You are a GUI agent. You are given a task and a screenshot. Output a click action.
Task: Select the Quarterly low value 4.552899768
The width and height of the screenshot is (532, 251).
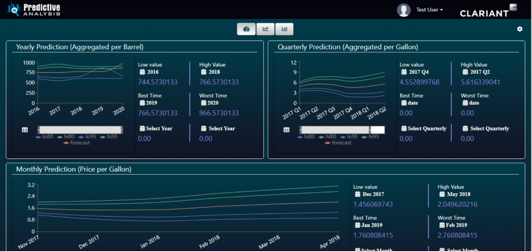click(x=419, y=82)
